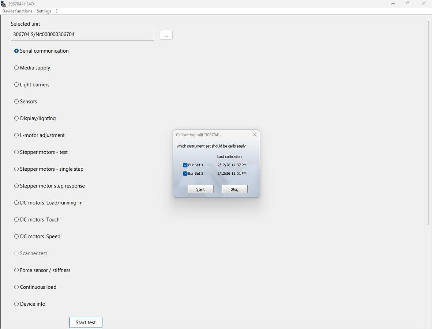Click the Start test button
Viewport: 432px width, 329px height.
coord(86,322)
